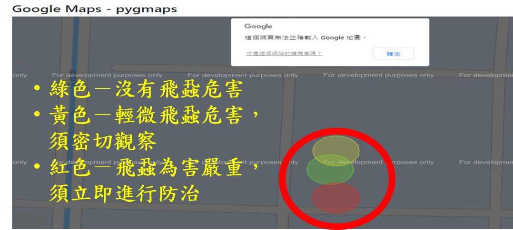Select the green ellipse map overlay
This screenshot has width=513, height=230.
[x=330, y=169]
